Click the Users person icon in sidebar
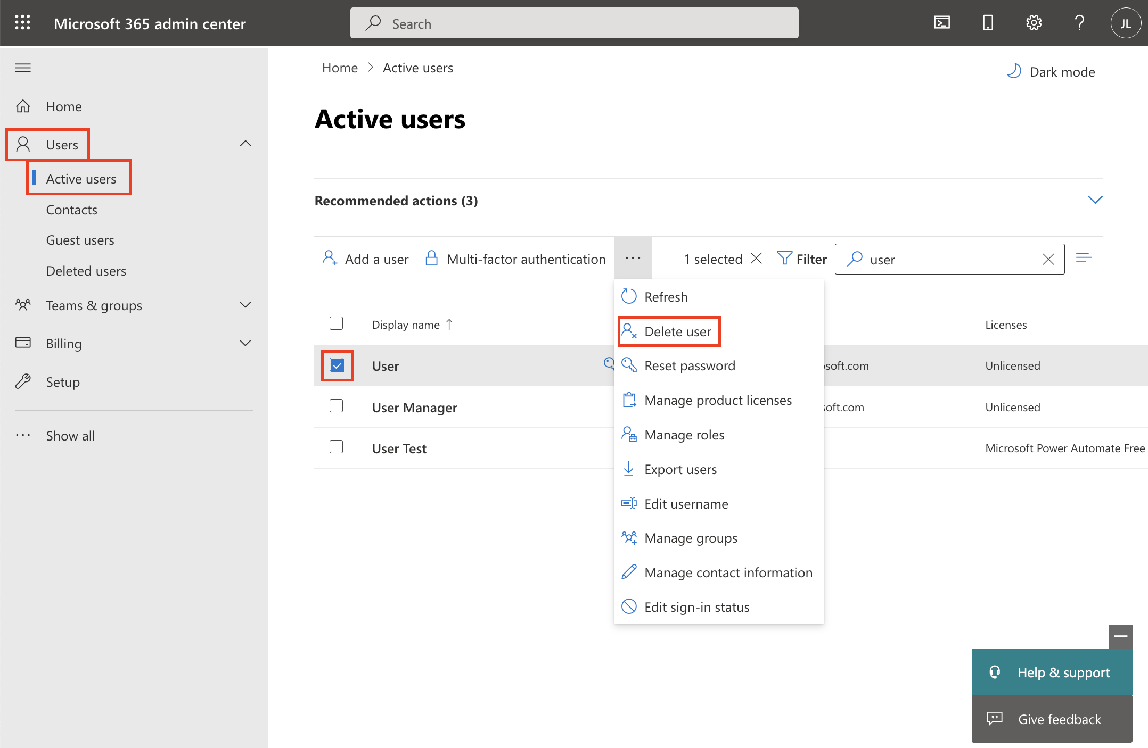 pos(23,144)
